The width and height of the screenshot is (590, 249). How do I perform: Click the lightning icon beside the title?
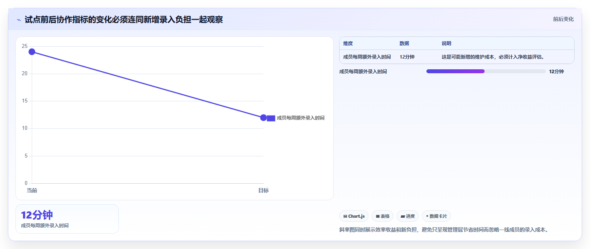(19, 19)
